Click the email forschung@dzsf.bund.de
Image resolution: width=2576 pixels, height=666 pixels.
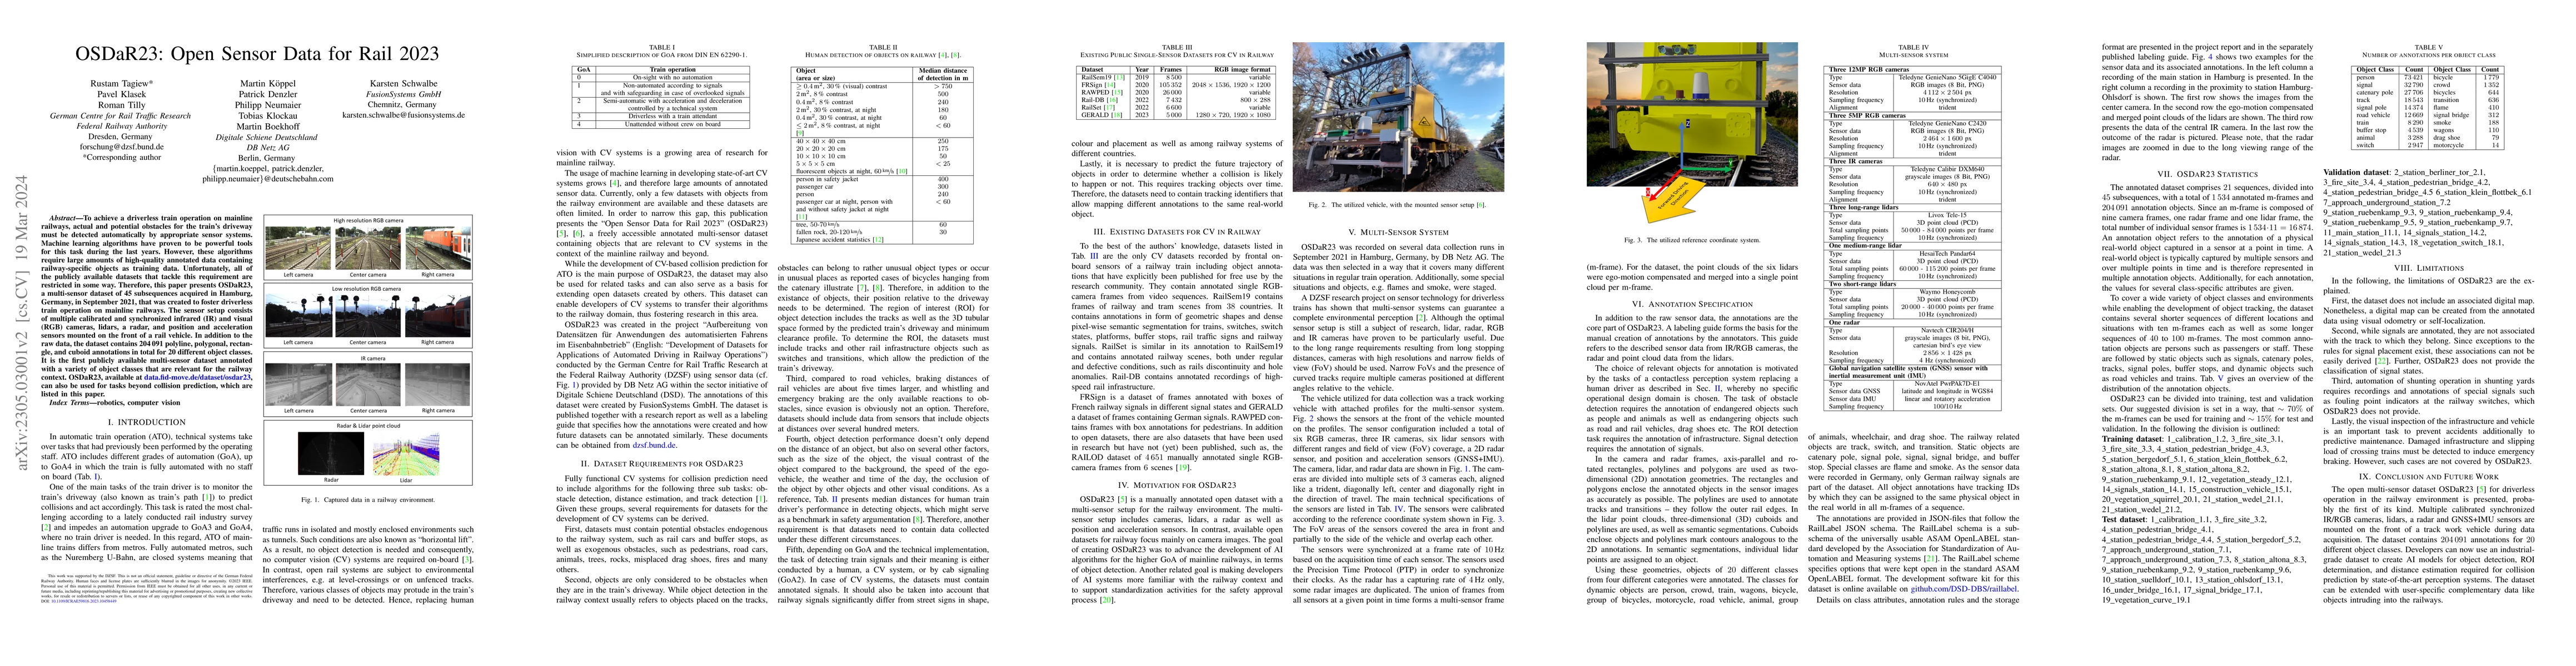click(121, 147)
